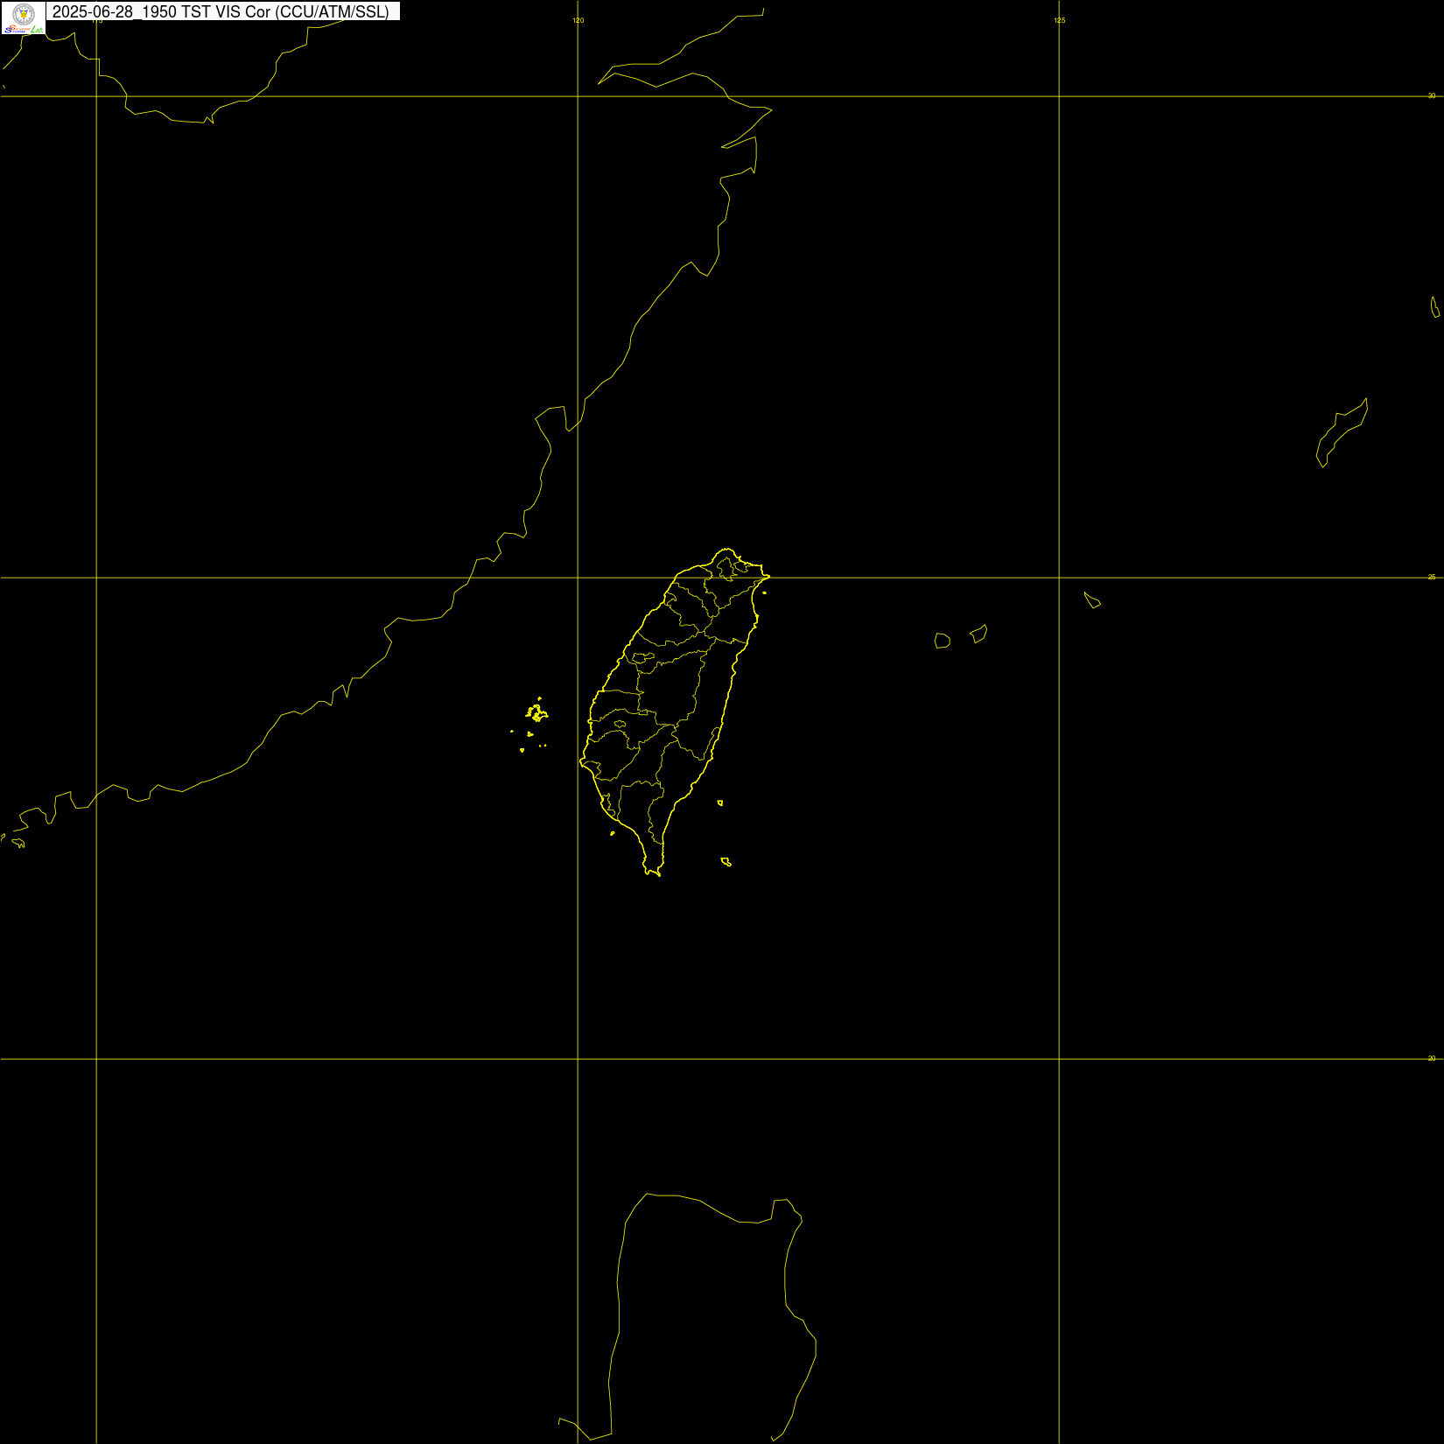Click the 125E and 20N grid intersection
The image size is (1444, 1444).
tap(1059, 1059)
